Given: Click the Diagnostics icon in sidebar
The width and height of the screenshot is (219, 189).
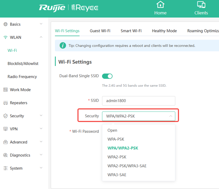Looking at the screenshot, I should [5, 155].
